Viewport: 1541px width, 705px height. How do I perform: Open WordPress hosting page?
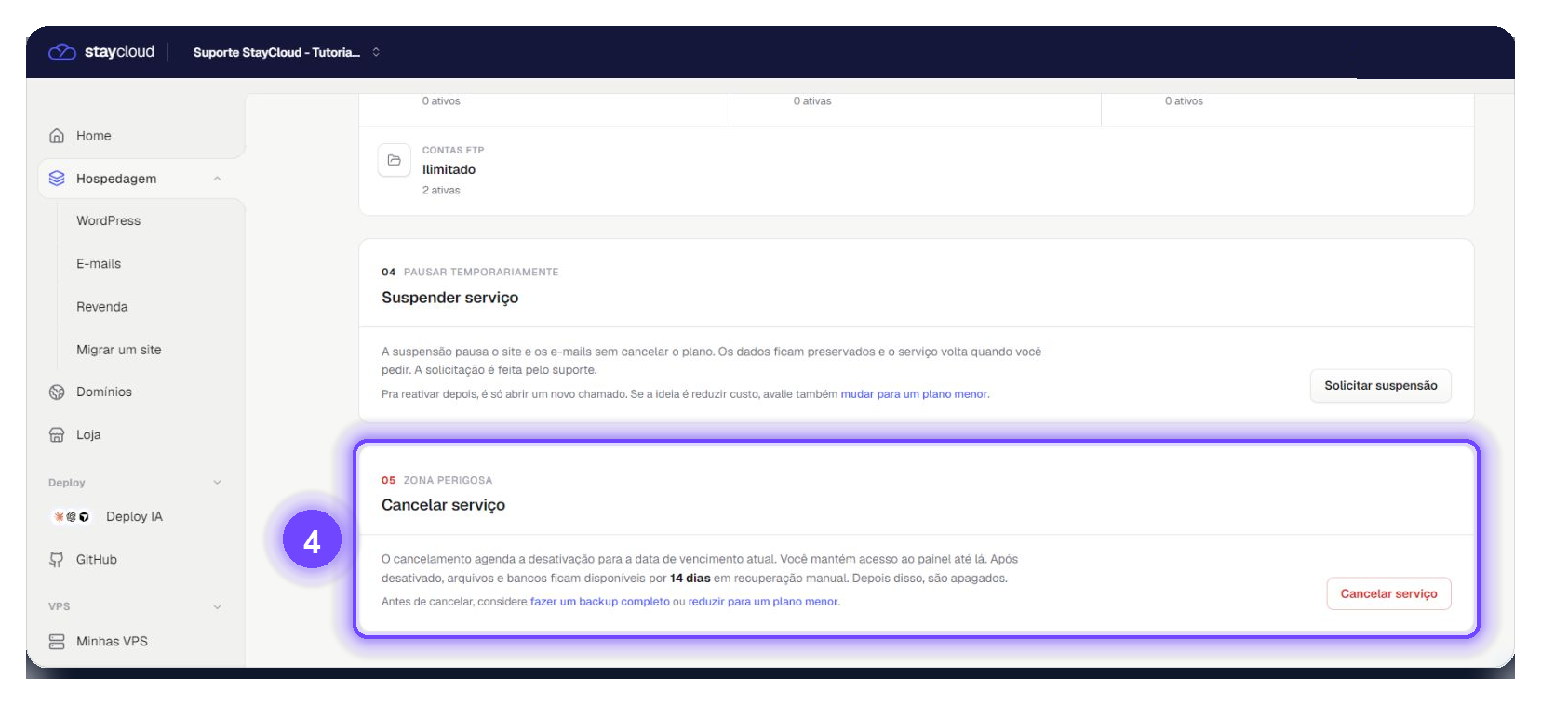click(109, 221)
